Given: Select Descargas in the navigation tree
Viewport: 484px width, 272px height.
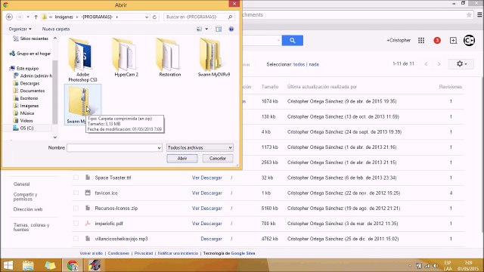Looking at the screenshot, I should 29,83.
